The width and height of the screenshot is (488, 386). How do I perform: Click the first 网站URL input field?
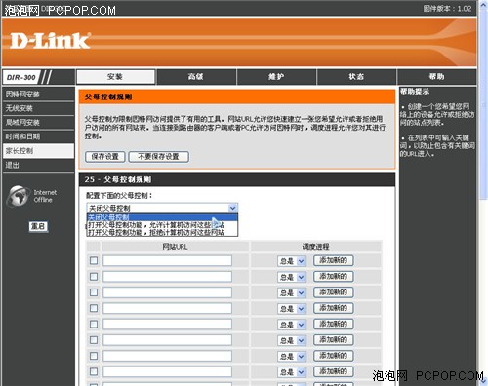[167, 260]
